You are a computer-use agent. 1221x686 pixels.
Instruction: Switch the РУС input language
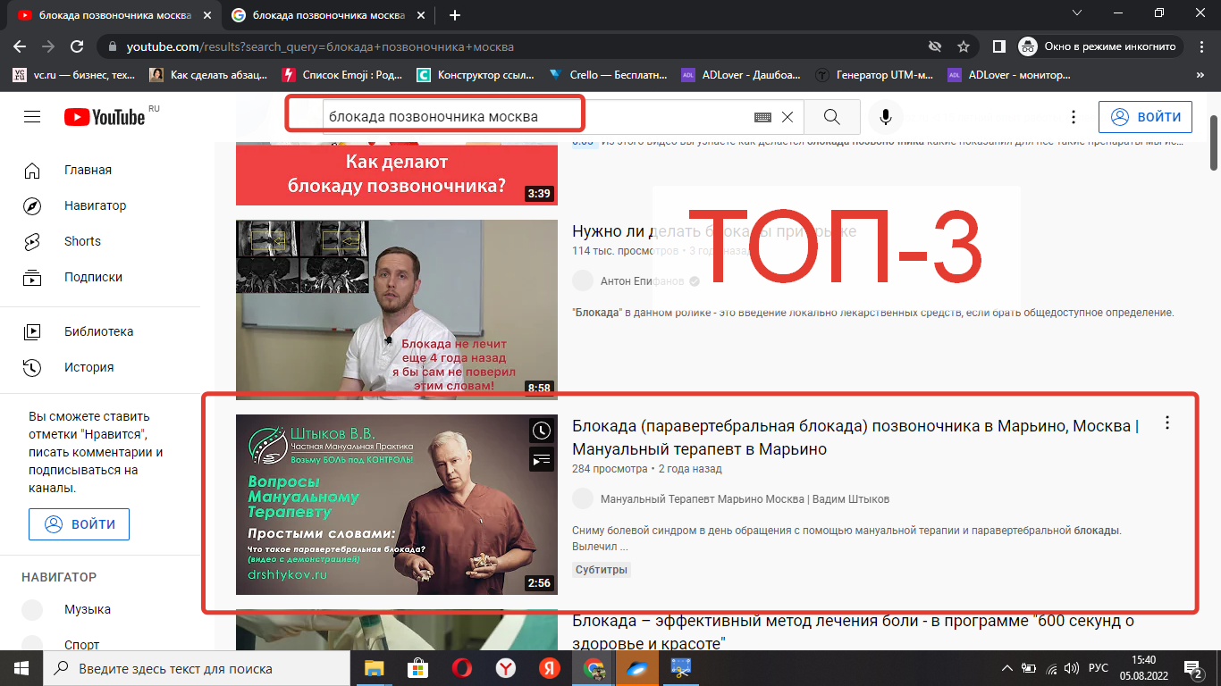1098,668
